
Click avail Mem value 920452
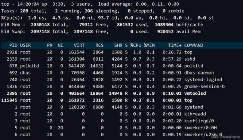coord(165,31)
